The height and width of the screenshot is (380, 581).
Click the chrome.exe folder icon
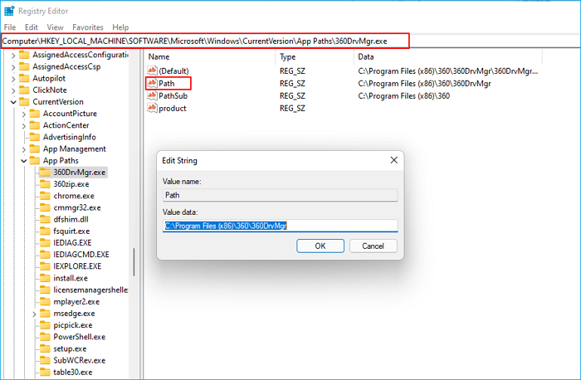45,196
